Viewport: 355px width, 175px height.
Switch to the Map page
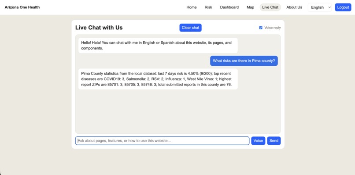[x=250, y=7]
